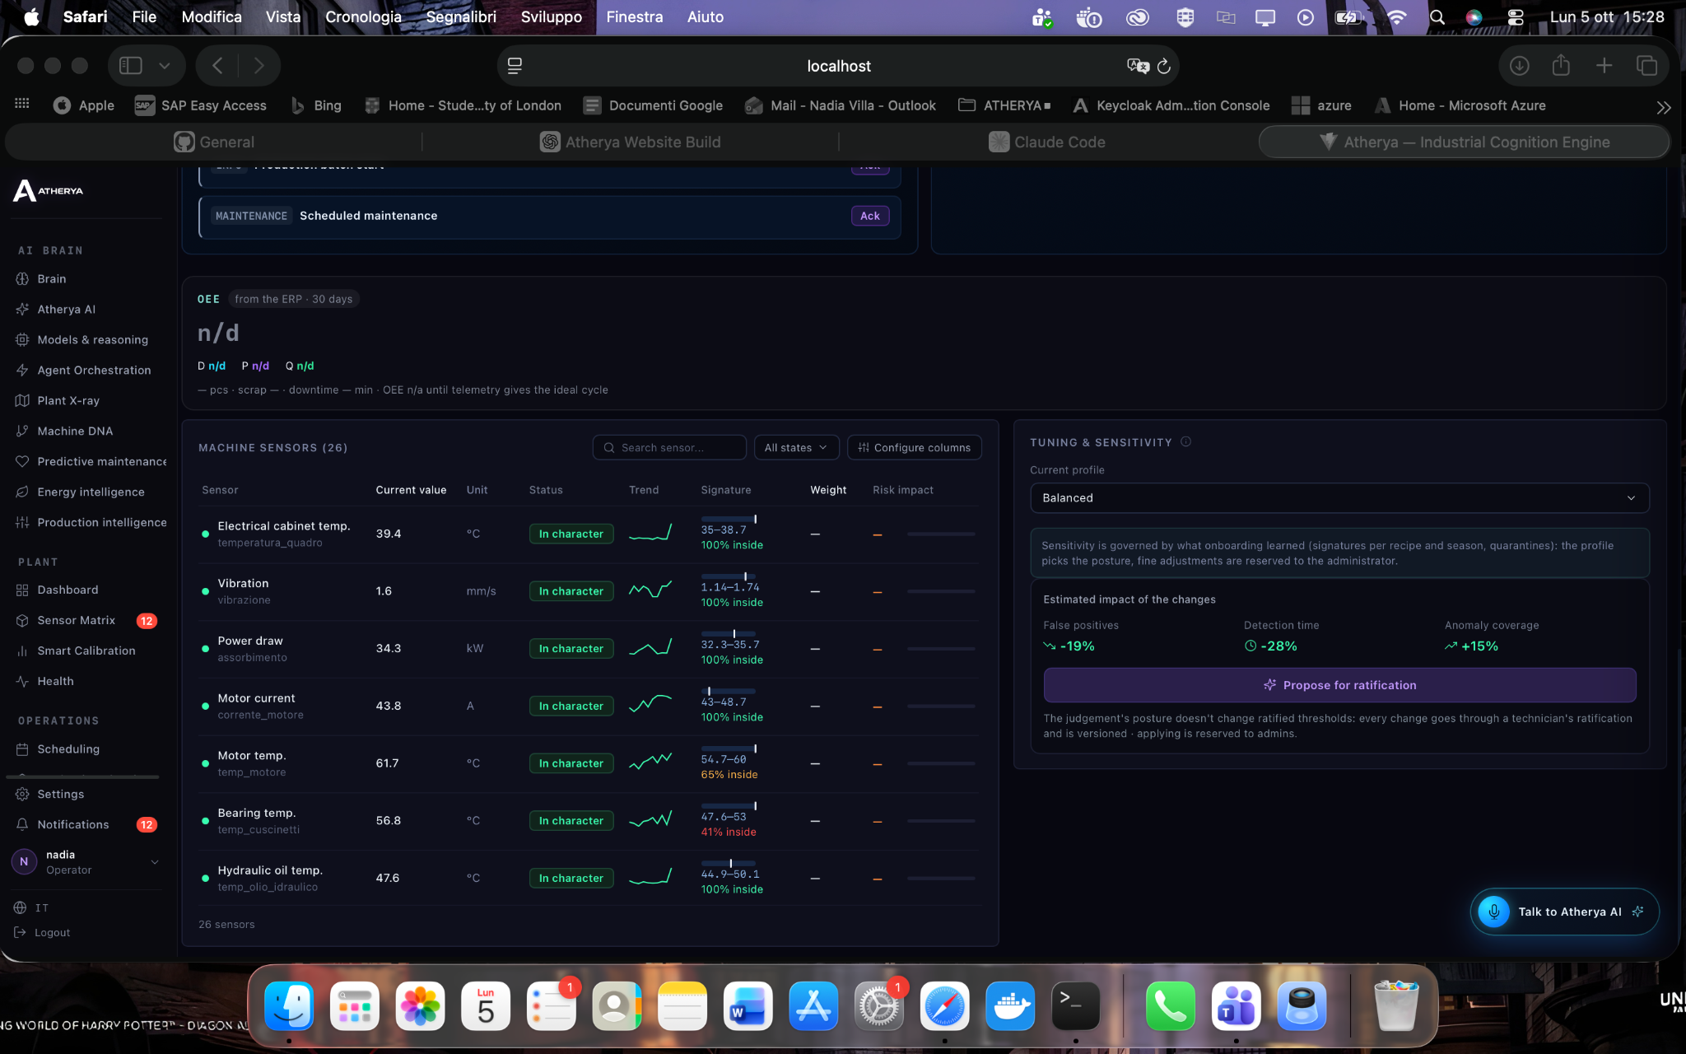Acknowledge the Scheduled maintenance alert
1686x1054 pixels.
(869, 216)
